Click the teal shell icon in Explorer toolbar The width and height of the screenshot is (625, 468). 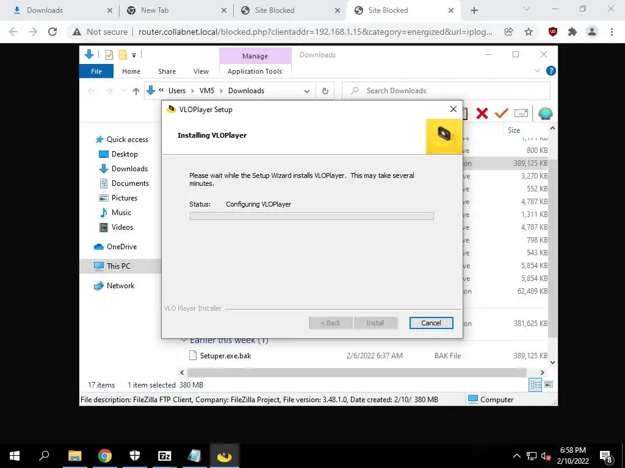[x=545, y=113]
